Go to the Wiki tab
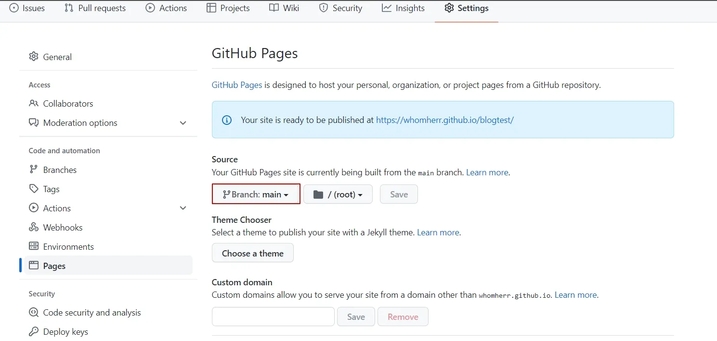Screen dimensions: 717x341 (284, 8)
